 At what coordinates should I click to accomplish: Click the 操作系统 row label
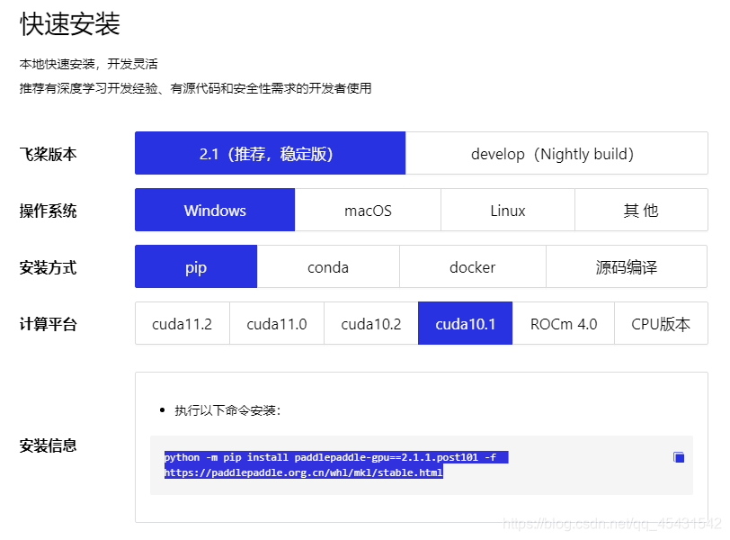point(48,211)
